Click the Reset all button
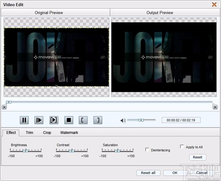This screenshot has width=221, height=181. click(x=148, y=173)
